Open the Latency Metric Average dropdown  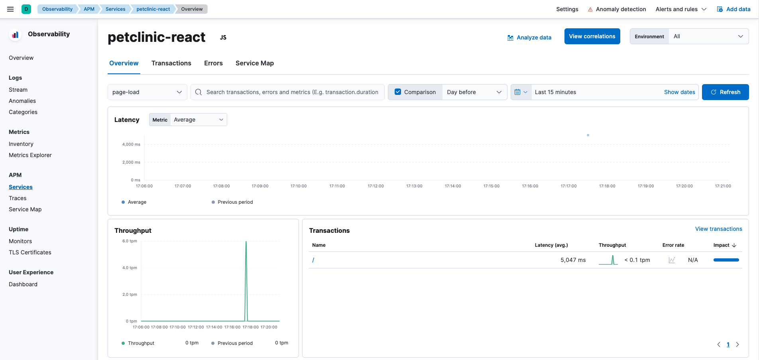pyautogui.click(x=198, y=120)
